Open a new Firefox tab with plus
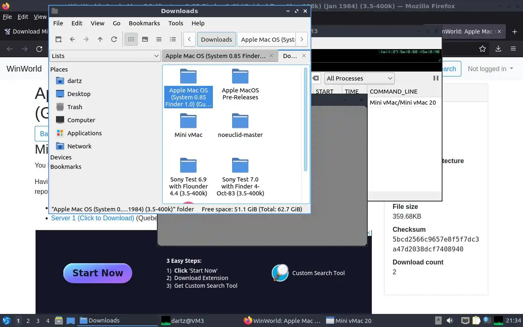Screen dimensions: 523x327 pos(515,31)
